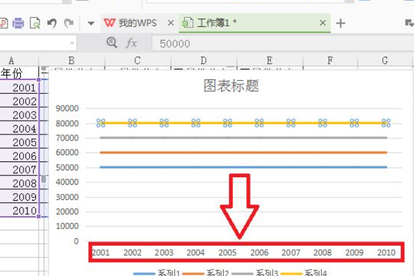
Task: Select legend entry 系列1
Action: tap(157, 273)
